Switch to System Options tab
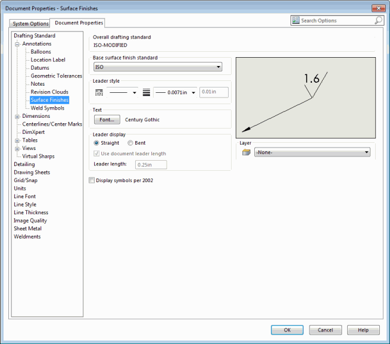This screenshot has height=344, width=390. [30, 24]
